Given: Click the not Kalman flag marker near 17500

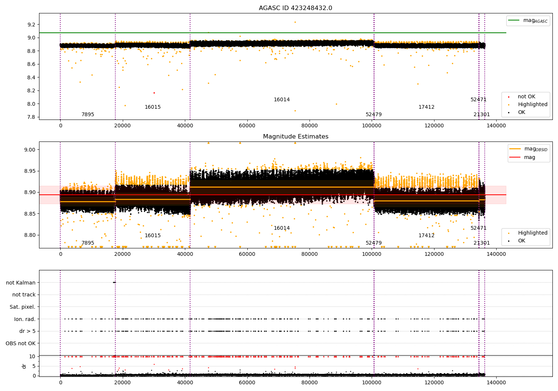Looking at the screenshot, I should (x=114, y=282).
